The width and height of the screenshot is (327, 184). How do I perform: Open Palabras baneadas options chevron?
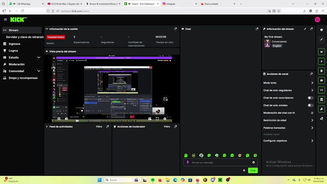[312, 128]
